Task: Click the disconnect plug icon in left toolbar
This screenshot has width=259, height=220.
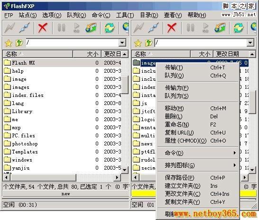Action: (x=24, y=28)
